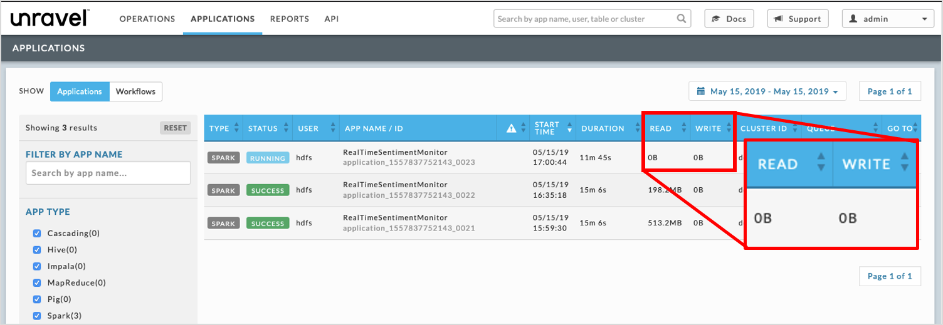The image size is (943, 325).
Task: Uncheck the Cascading(0) checkbox
Action: (x=37, y=234)
